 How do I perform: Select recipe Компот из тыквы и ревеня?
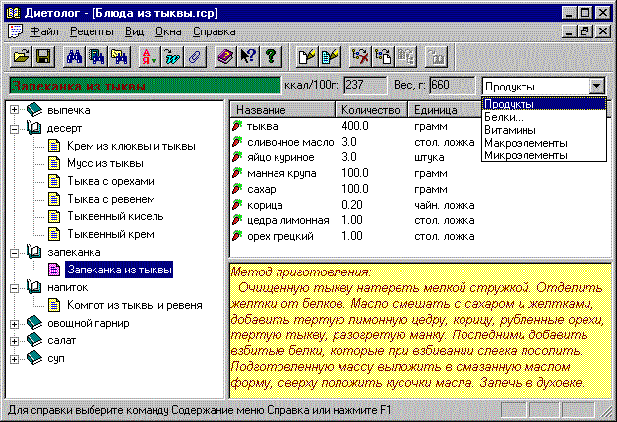coord(135,305)
